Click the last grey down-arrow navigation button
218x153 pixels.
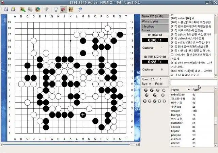164,101
